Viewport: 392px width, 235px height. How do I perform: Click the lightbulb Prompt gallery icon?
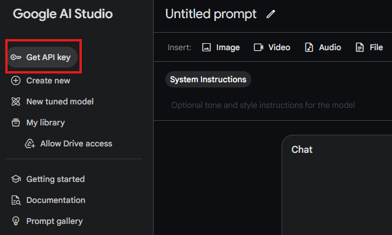click(x=16, y=221)
